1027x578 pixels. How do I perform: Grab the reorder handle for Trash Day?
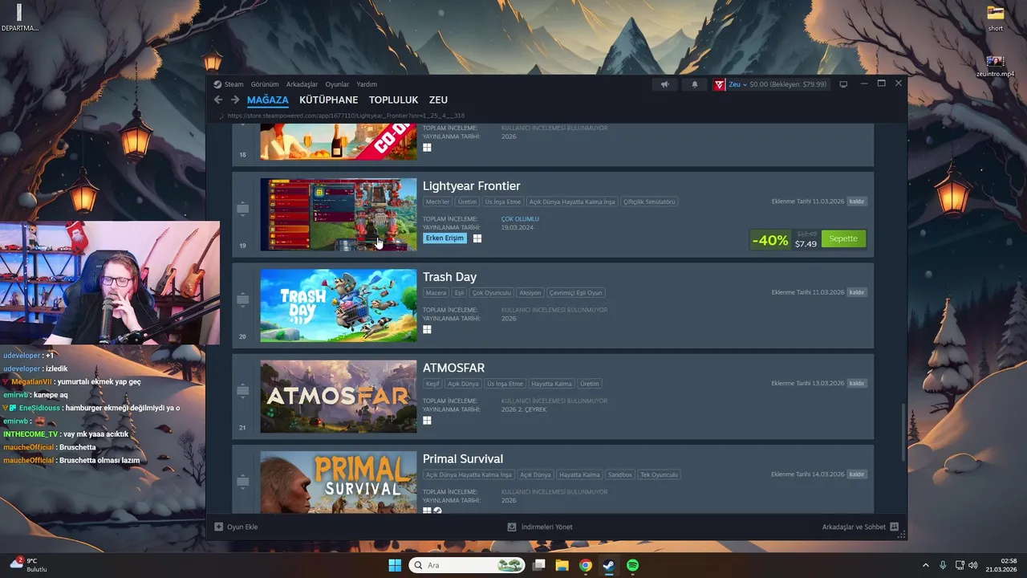[242, 299]
